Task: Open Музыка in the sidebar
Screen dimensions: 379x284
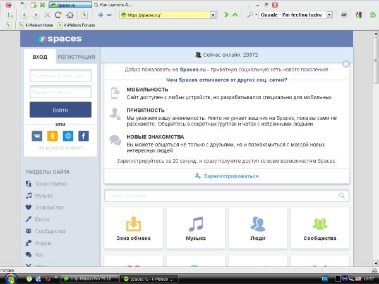Action: [39, 196]
